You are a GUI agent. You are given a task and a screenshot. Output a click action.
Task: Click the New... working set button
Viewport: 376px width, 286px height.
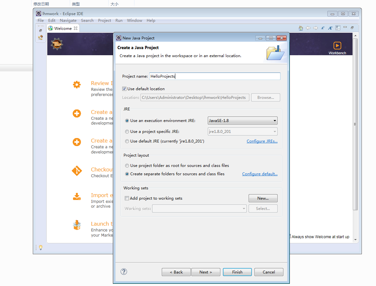[263, 198]
